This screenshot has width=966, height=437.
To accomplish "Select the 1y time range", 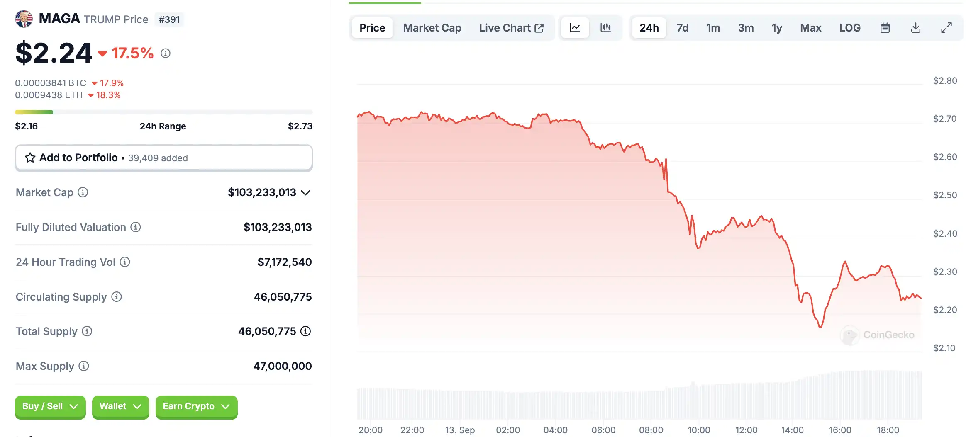I will [x=776, y=28].
